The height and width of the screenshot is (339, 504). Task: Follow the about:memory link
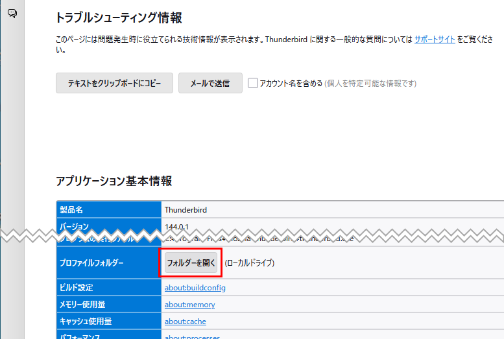click(189, 305)
